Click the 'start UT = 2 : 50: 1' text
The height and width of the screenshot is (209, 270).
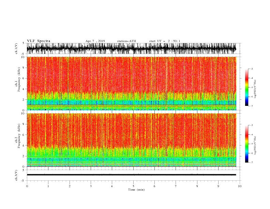point(165,41)
